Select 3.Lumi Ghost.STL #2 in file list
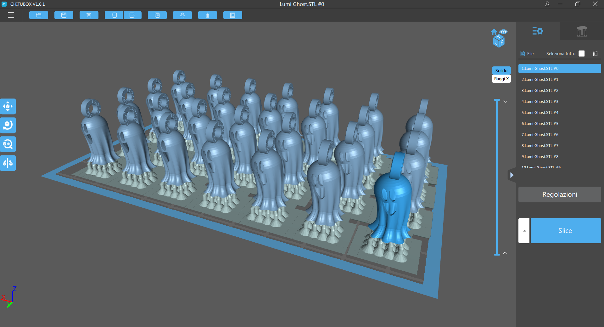Screen dimensions: 604x327 [x=560, y=91]
